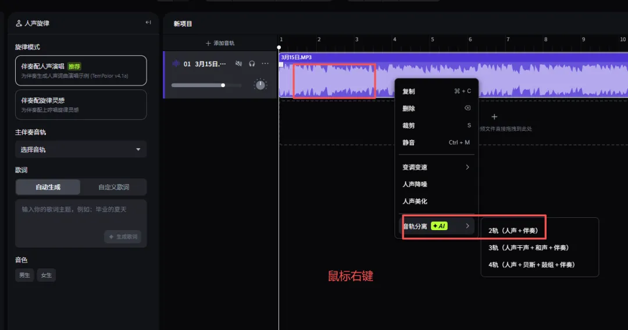This screenshot has height=330, width=628.
Task: Select 伴奏配旋律灵感 melody mode
Action: (x=81, y=105)
